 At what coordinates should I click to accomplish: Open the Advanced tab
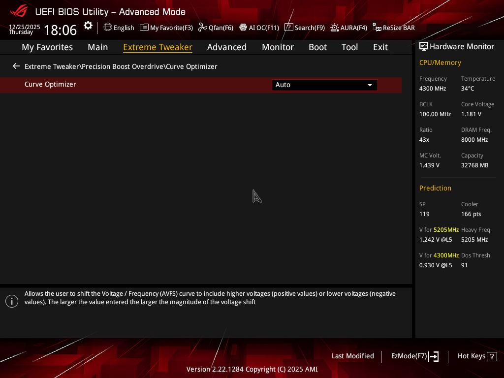point(226,47)
